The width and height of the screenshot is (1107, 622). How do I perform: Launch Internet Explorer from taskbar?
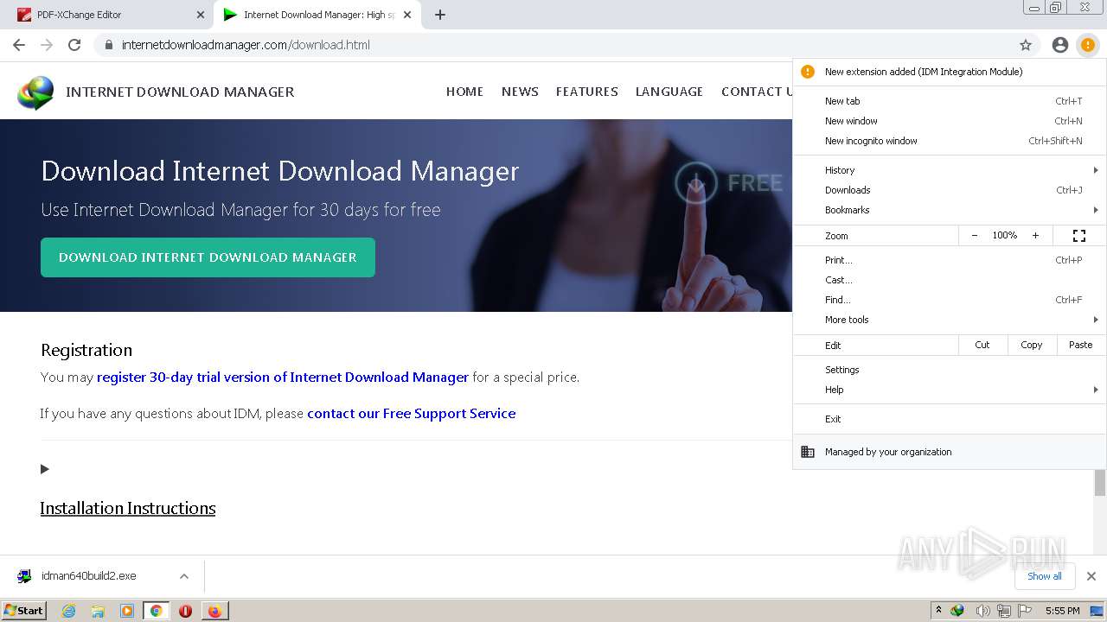tap(68, 611)
